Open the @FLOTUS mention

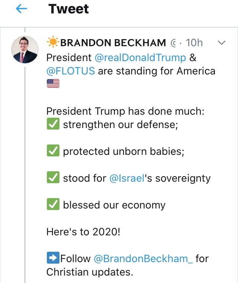click(x=71, y=71)
